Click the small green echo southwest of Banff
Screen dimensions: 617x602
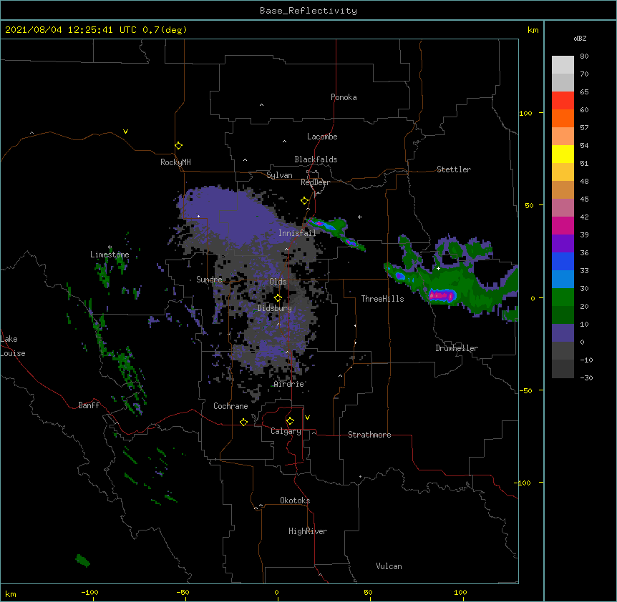(82, 561)
